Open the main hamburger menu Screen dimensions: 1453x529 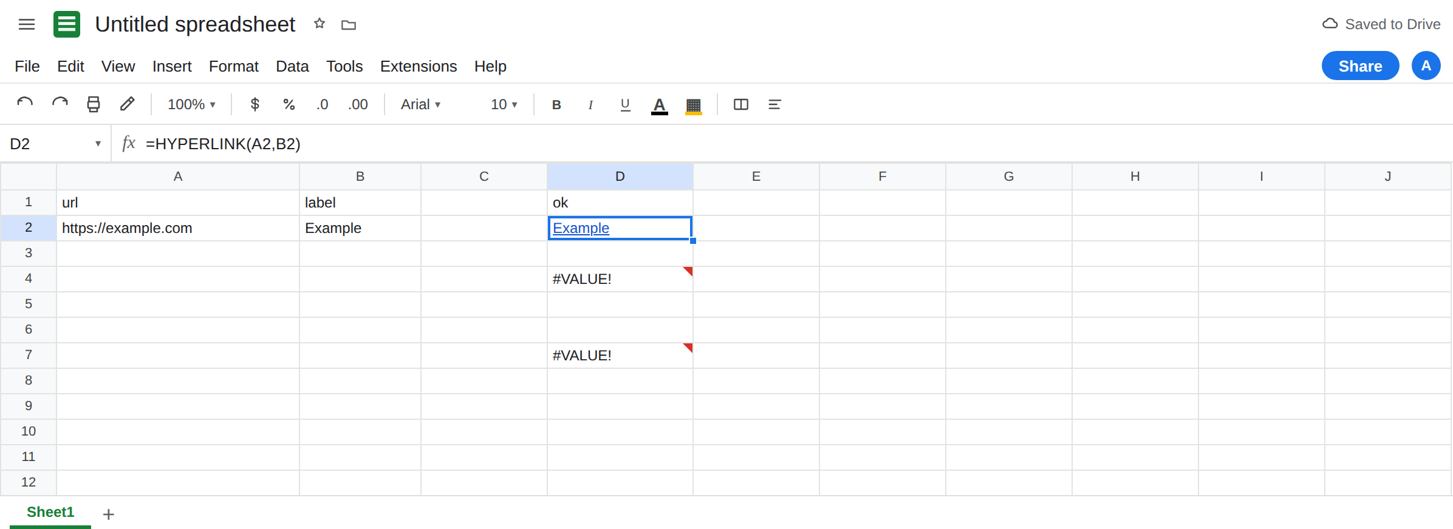click(27, 24)
